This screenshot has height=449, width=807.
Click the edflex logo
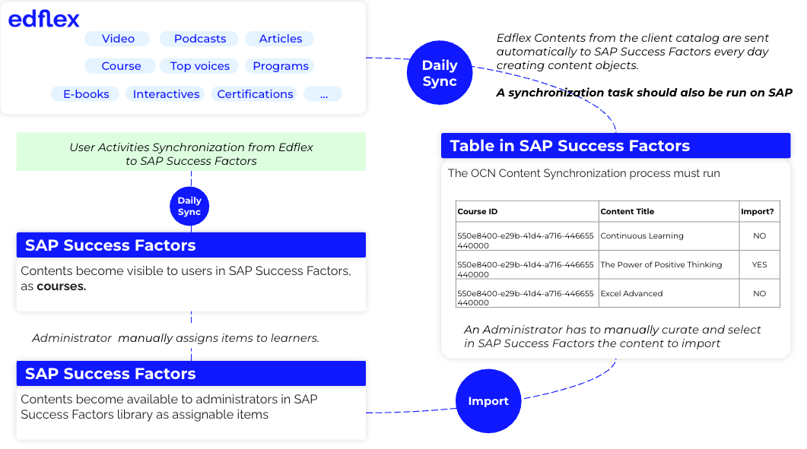point(44,20)
